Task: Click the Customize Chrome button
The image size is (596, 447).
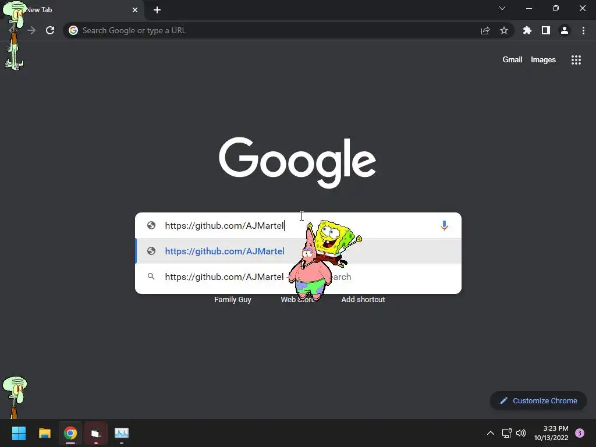Action: (538, 400)
